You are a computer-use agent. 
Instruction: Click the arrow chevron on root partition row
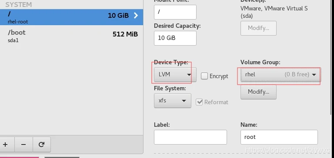136,16
